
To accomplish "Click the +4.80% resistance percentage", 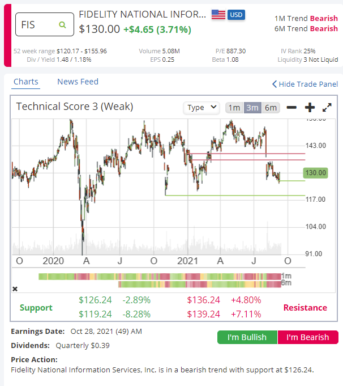I will pos(246,300).
